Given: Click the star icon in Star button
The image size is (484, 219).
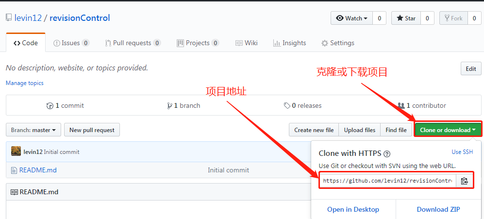Looking at the screenshot, I should click(x=400, y=18).
